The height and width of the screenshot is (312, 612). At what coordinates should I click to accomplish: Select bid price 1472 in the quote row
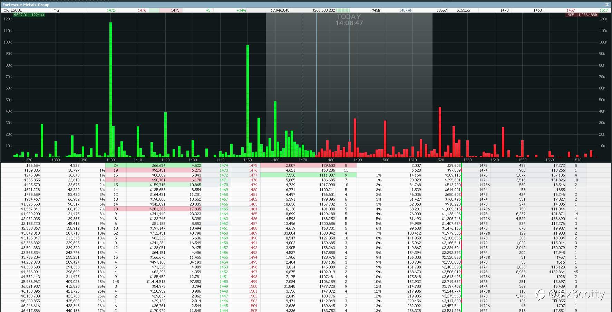coord(111,10)
